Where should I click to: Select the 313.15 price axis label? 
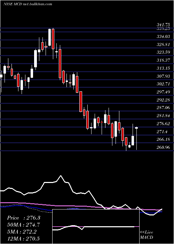click(x=163, y=68)
